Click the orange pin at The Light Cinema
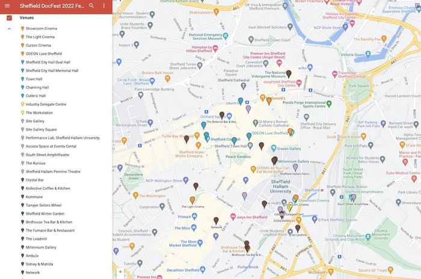Viewport: 421px width, 279px height. (192, 200)
